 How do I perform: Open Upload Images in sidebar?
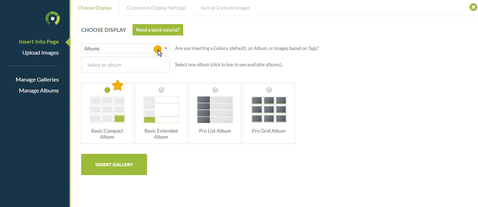[x=40, y=53]
